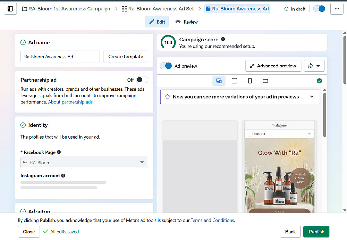The image size is (347, 240).
Task: Click the Identity section checkmark icon
Action: 23,125
